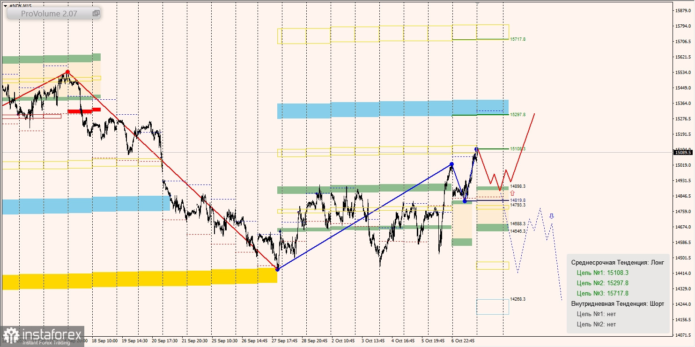Image resolution: width=695 pixels, height=347 pixels.
Task: Click 'Среднесрочная Тенденция: Лонг' heading
Action: 618,263
